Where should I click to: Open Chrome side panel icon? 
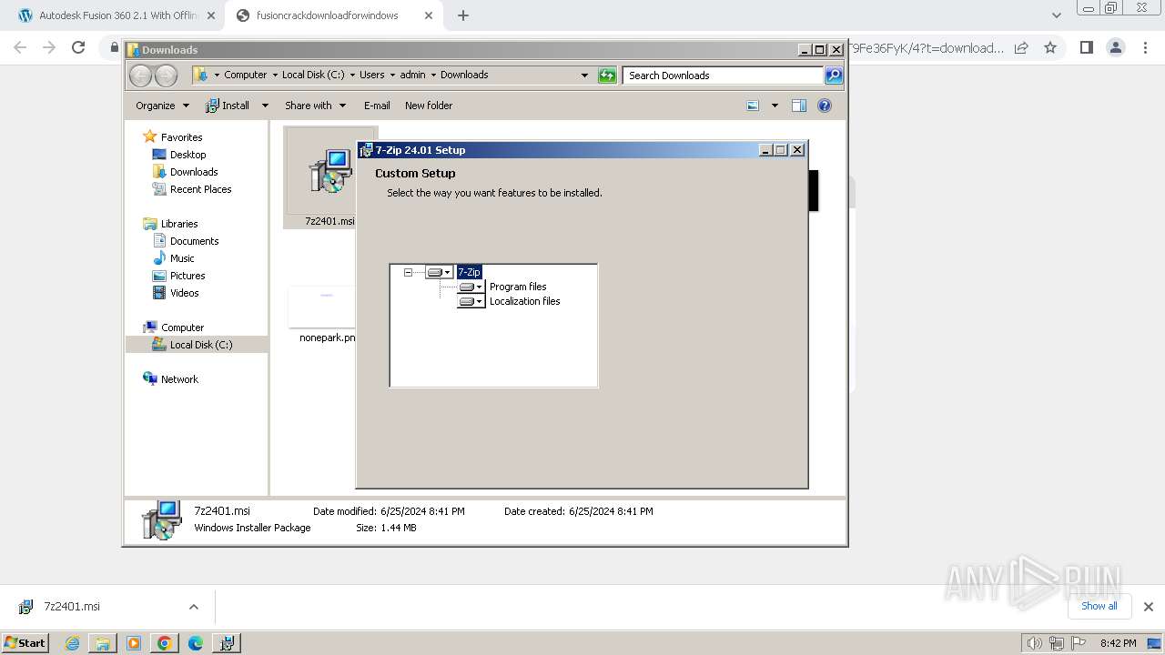1086,47
